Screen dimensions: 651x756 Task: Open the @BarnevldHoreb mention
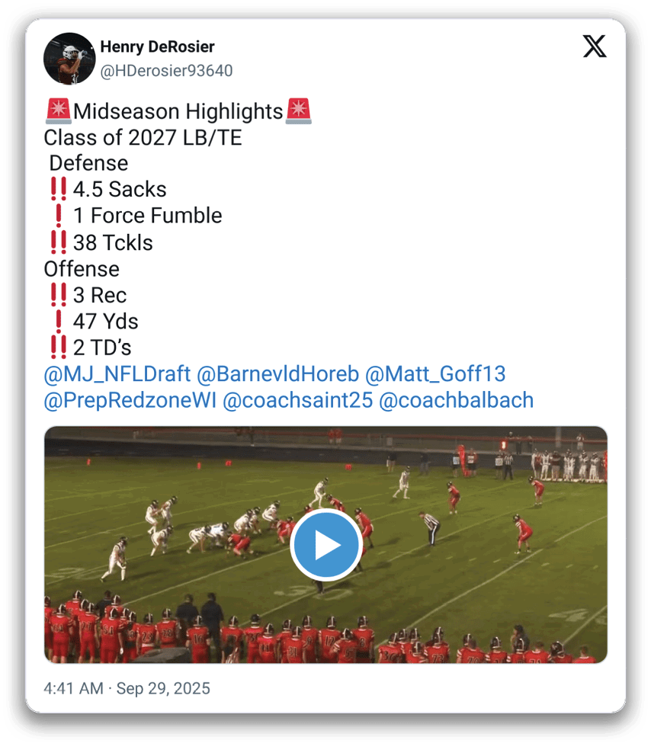[x=277, y=374]
